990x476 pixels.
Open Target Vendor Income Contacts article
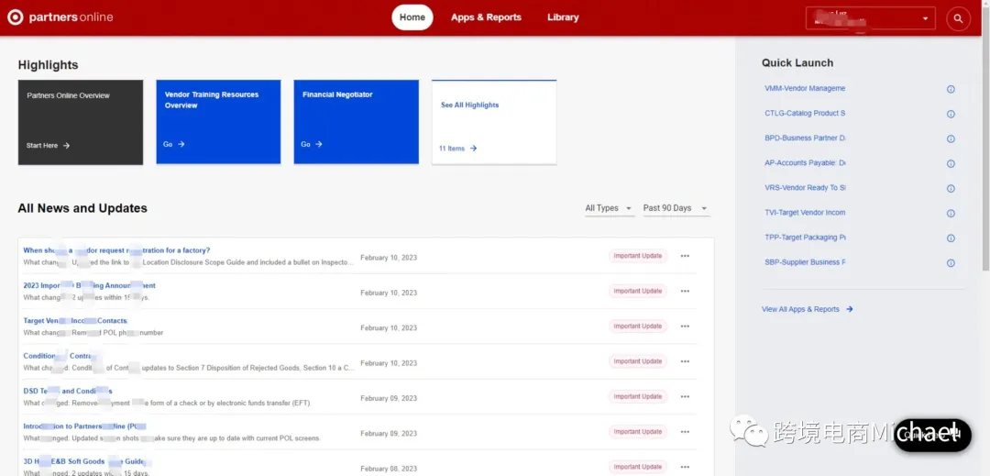[75, 321]
